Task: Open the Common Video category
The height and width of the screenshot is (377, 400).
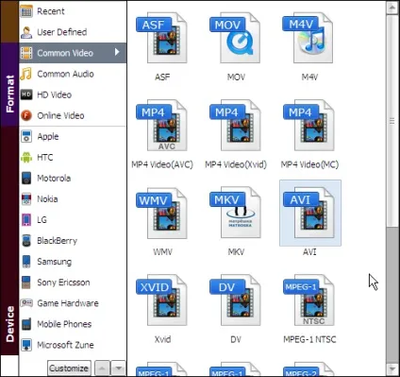Action: click(73, 53)
